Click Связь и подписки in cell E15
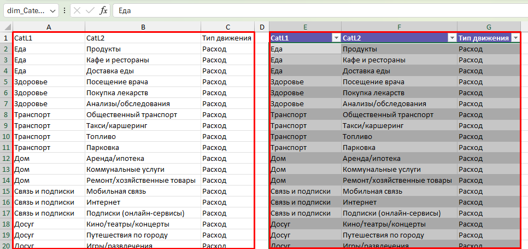This screenshot has width=528, height=249. click(x=305, y=192)
